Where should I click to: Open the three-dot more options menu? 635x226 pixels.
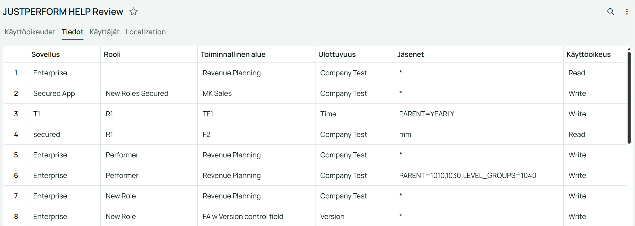pos(627,12)
